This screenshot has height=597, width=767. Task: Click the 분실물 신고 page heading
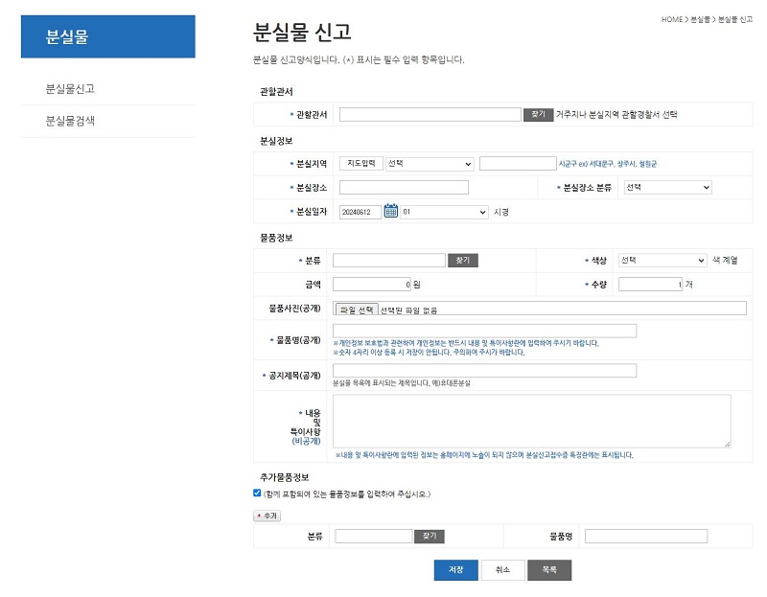click(x=302, y=33)
